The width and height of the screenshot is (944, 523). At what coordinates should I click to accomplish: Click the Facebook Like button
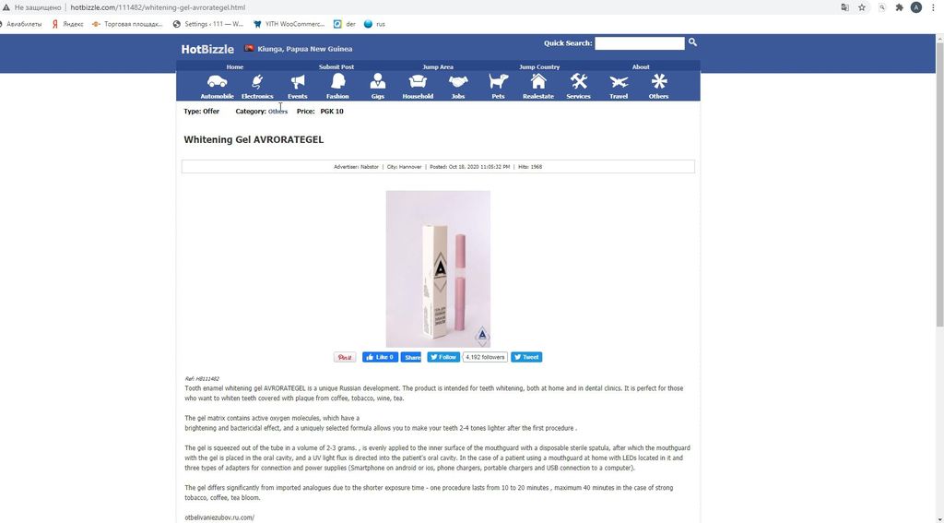380,357
